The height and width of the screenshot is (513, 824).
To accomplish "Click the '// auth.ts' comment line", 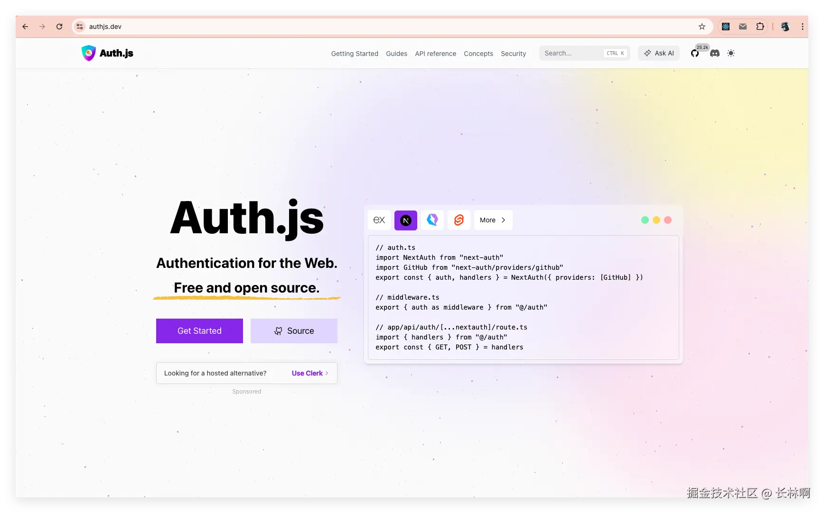I will point(395,247).
